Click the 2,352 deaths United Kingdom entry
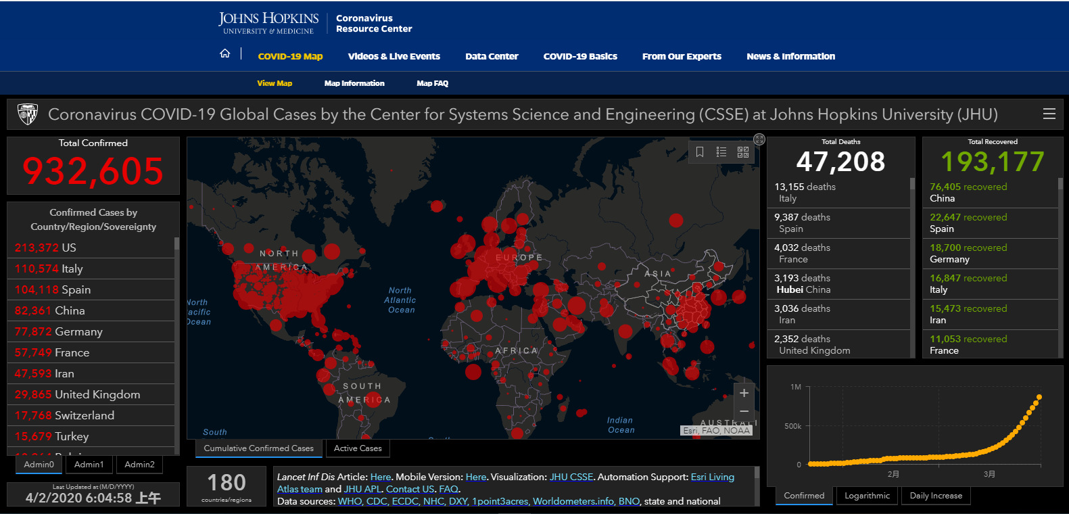1069x514 pixels. (x=838, y=345)
